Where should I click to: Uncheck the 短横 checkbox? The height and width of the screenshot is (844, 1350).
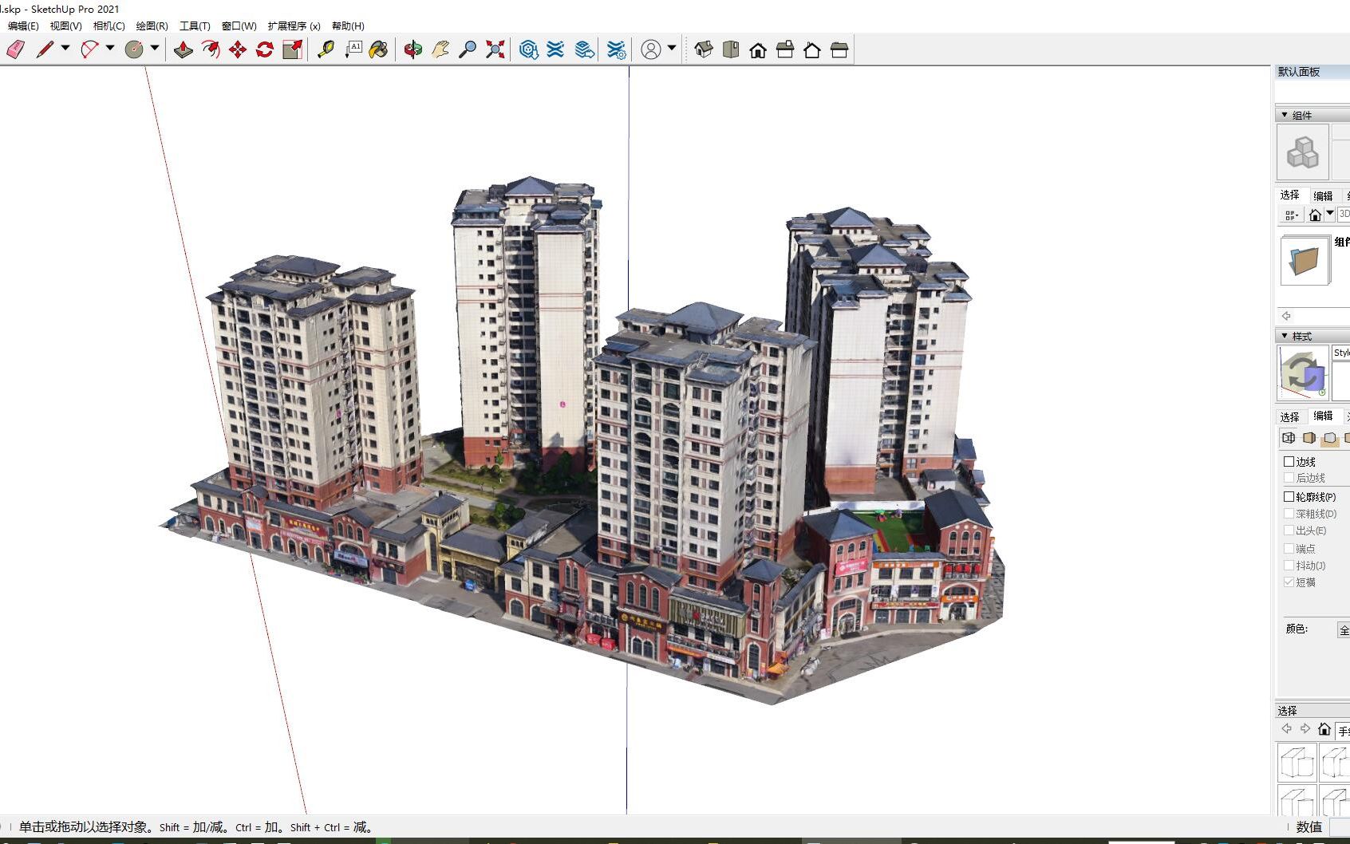tap(1289, 582)
